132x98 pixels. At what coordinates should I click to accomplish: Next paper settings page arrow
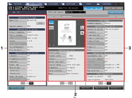pyautogui.click(x=70, y=83)
